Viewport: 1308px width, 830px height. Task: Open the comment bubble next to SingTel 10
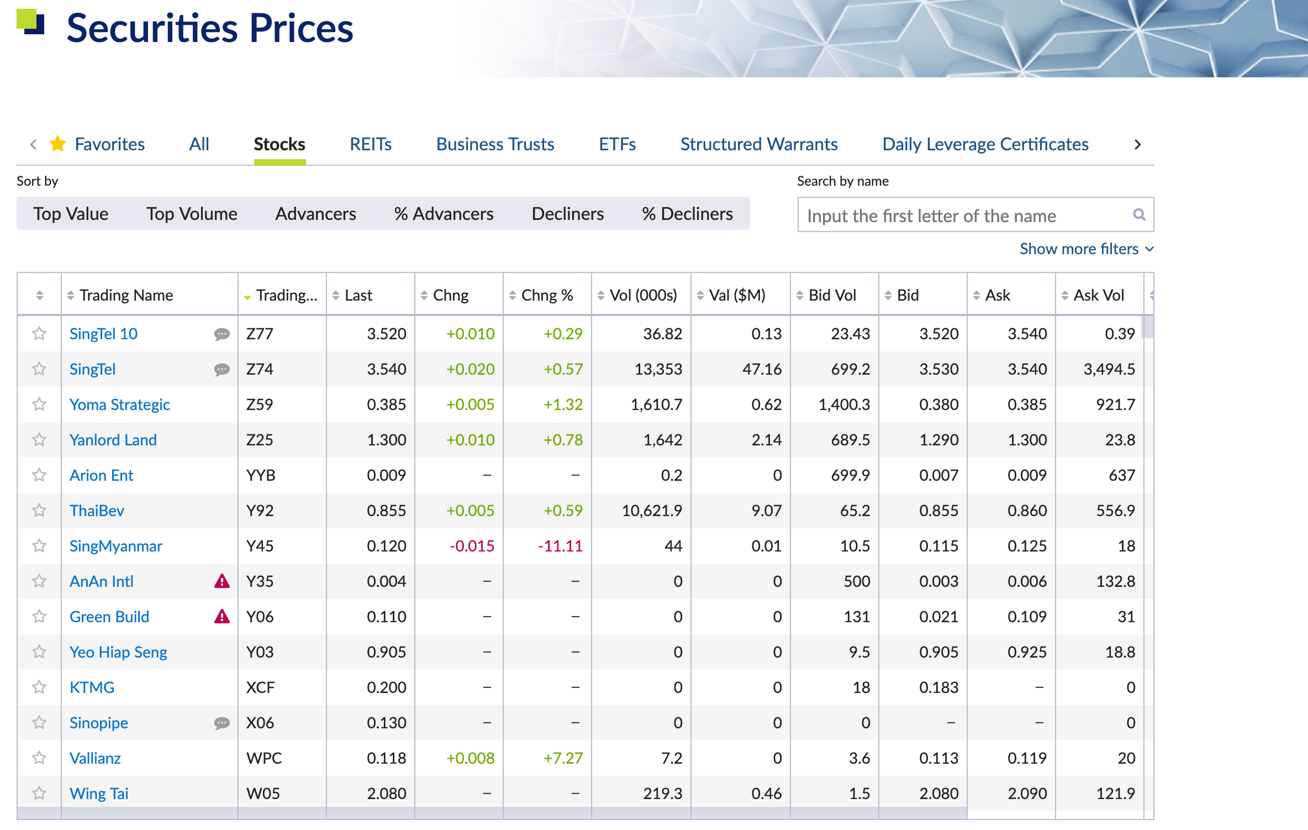coord(221,334)
